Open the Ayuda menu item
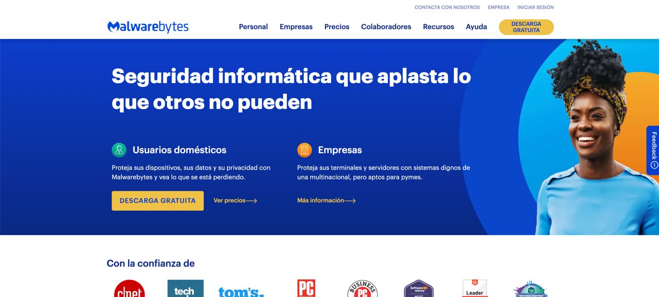Viewport: 659px width, 297px height. point(476,27)
